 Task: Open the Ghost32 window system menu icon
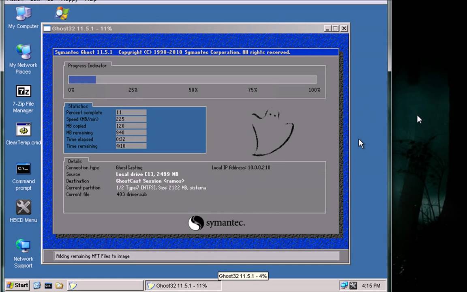[47, 29]
